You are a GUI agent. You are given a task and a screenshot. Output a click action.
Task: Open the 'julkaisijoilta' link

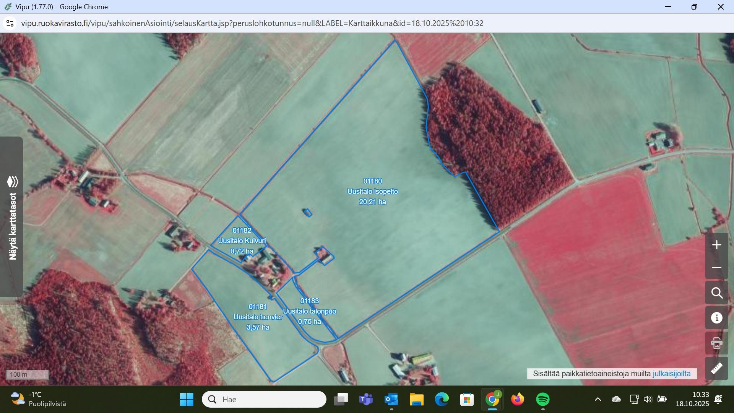point(671,374)
